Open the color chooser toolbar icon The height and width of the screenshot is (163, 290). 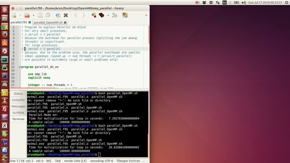[125, 15]
